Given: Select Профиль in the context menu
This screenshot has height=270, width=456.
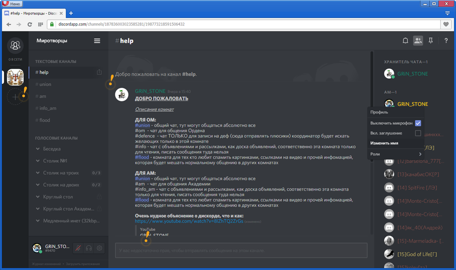Looking at the screenshot, I should tap(395, 112).
